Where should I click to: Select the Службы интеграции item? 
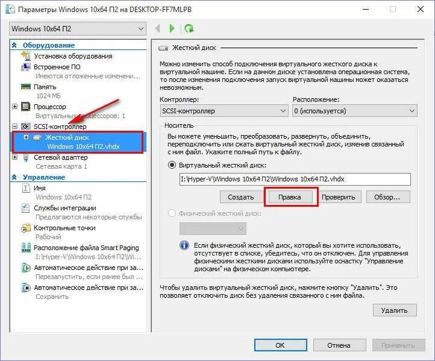coord(65,208)
